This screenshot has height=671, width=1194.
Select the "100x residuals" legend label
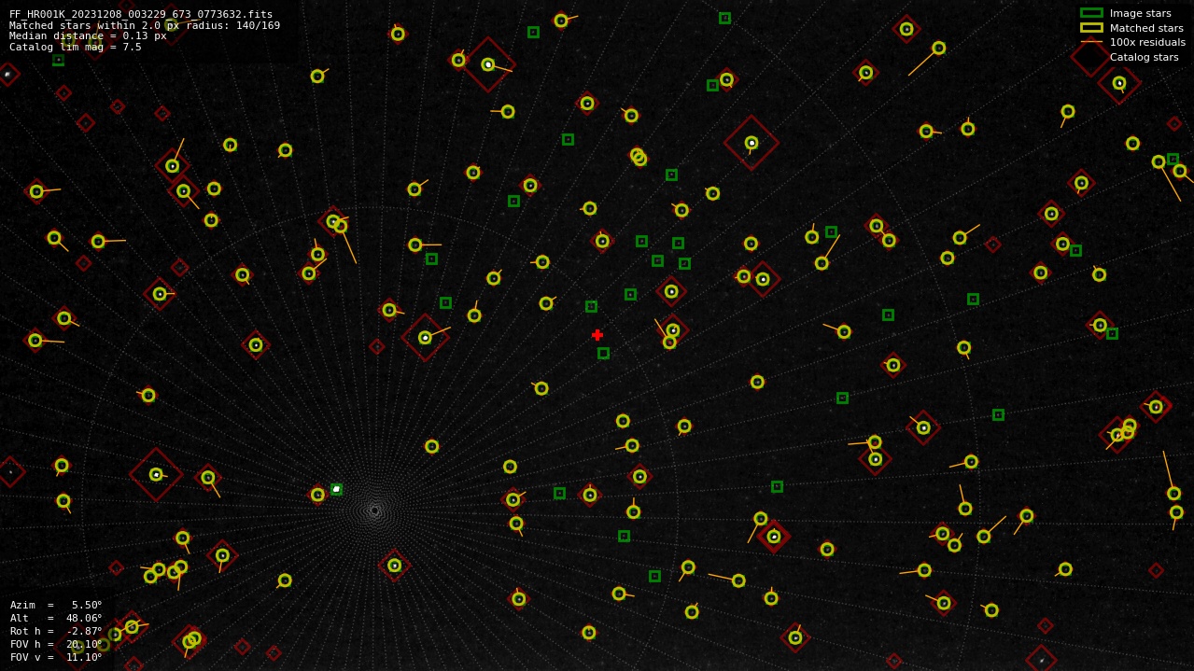pyautogui.click(x=1147, y=42)
